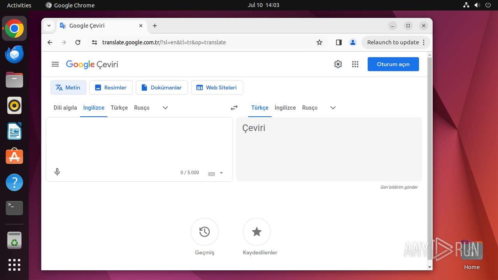Open Home folder on desktop
498x280 pixels.
pyautogui.click(x=472, y=255)
